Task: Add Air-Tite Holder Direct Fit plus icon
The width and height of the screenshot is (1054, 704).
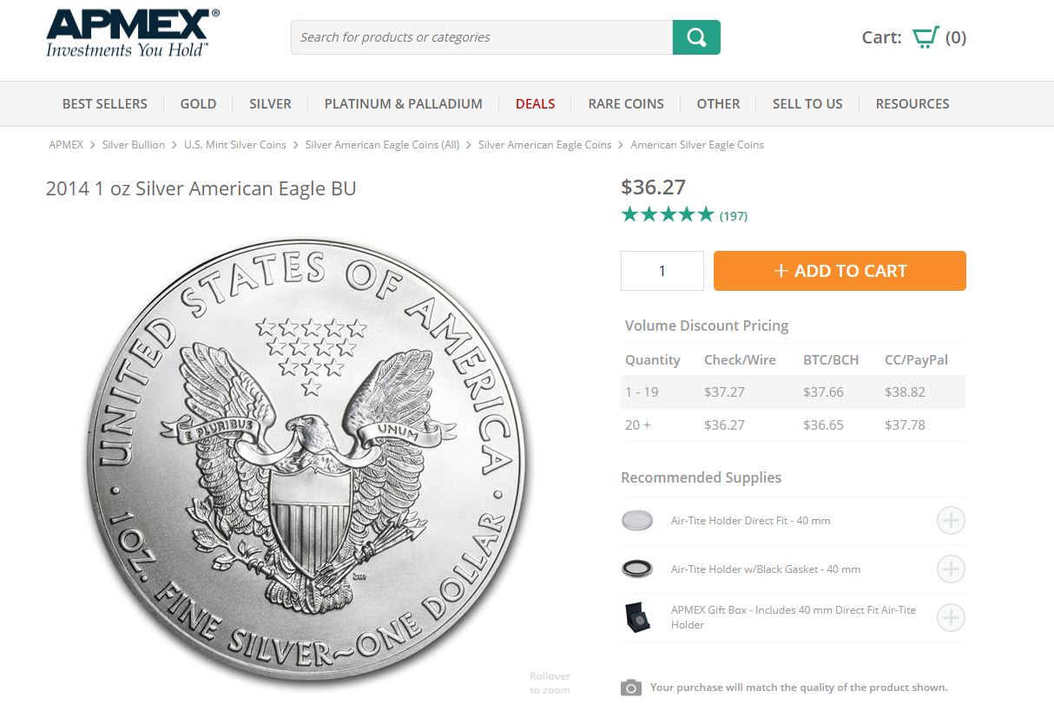Action: [x=951, y=521]
